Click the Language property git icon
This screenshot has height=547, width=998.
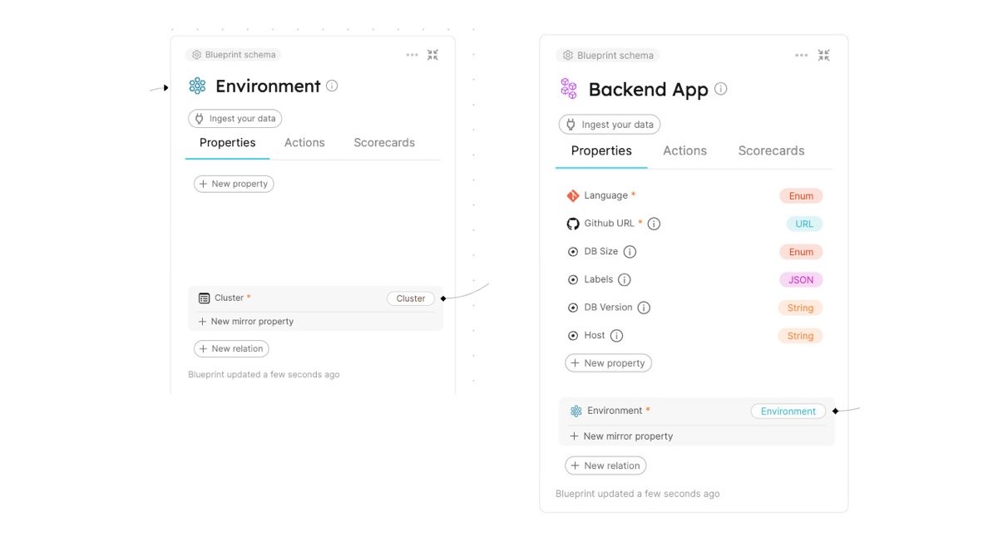(x=573, y=195)
